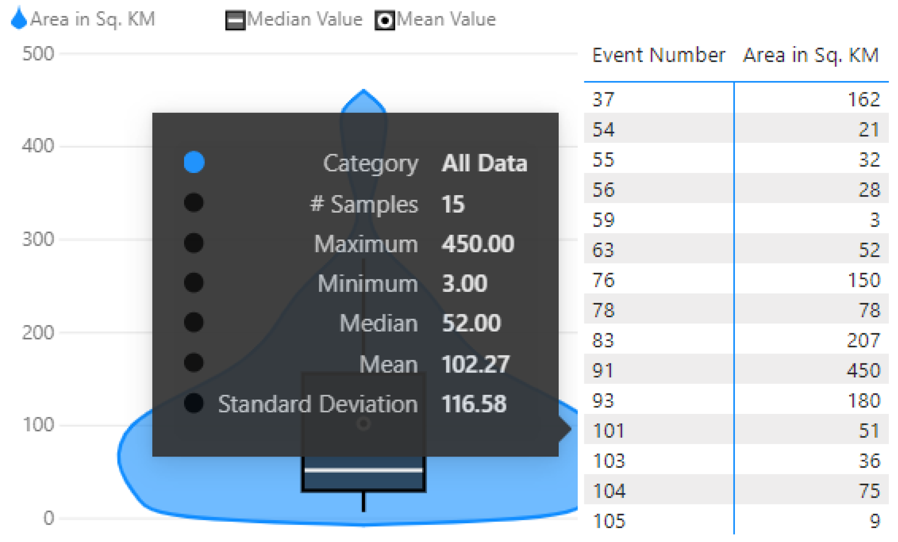Select event number 101 cell
898x542 pixels.
(x=608, y=430)
